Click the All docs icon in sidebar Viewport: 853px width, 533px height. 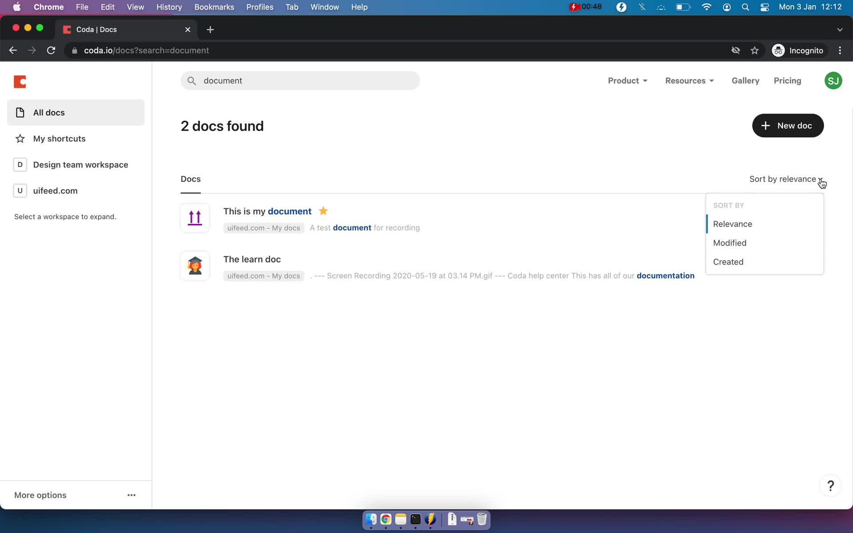(21, 112)
